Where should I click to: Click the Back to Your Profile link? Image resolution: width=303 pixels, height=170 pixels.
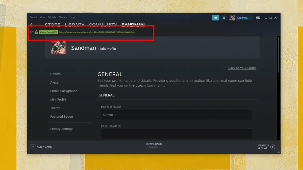[242, 68]
